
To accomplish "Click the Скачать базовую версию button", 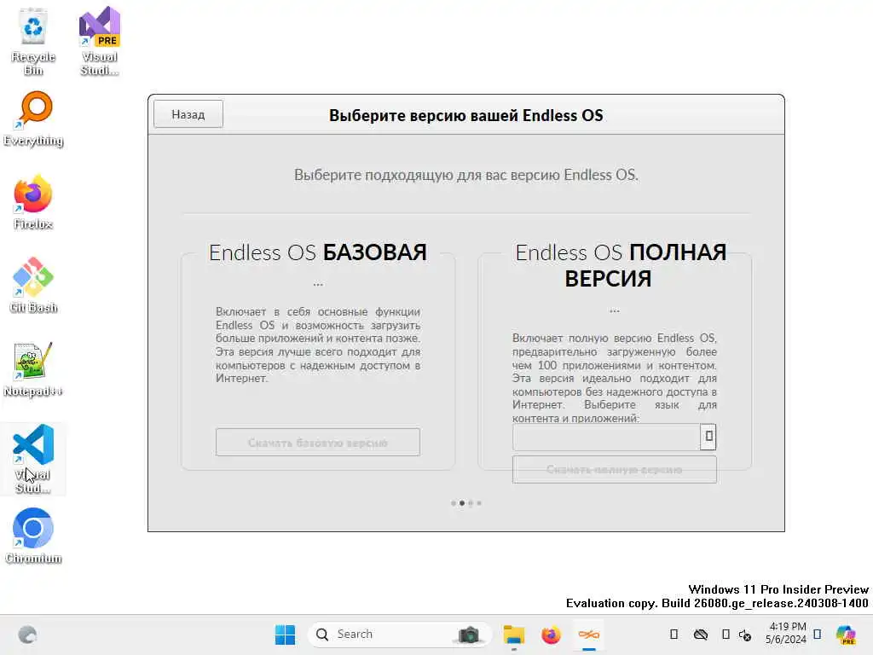I will [318, 443].
